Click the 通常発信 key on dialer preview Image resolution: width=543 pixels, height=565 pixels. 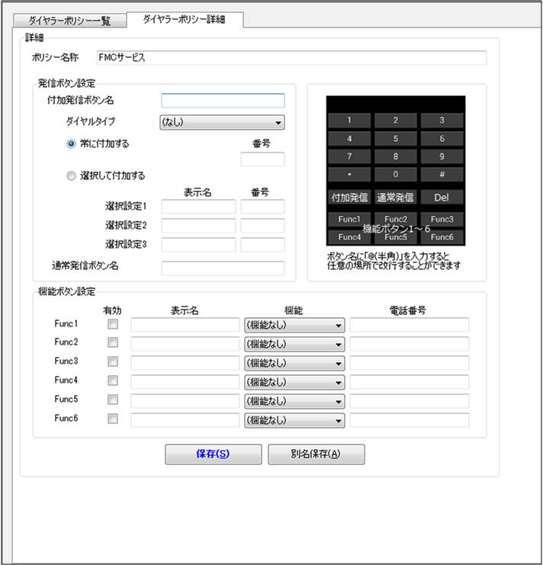tap(395, 197)
